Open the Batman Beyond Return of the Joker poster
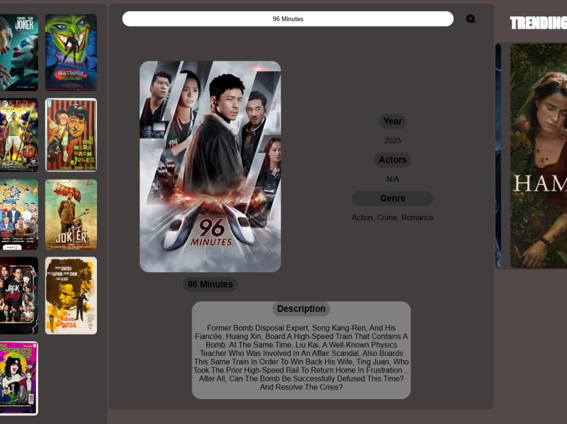 pyautogui.click(x=71, y=53)
